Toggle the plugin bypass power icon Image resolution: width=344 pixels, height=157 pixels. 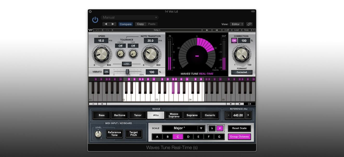tap(95, 20)
